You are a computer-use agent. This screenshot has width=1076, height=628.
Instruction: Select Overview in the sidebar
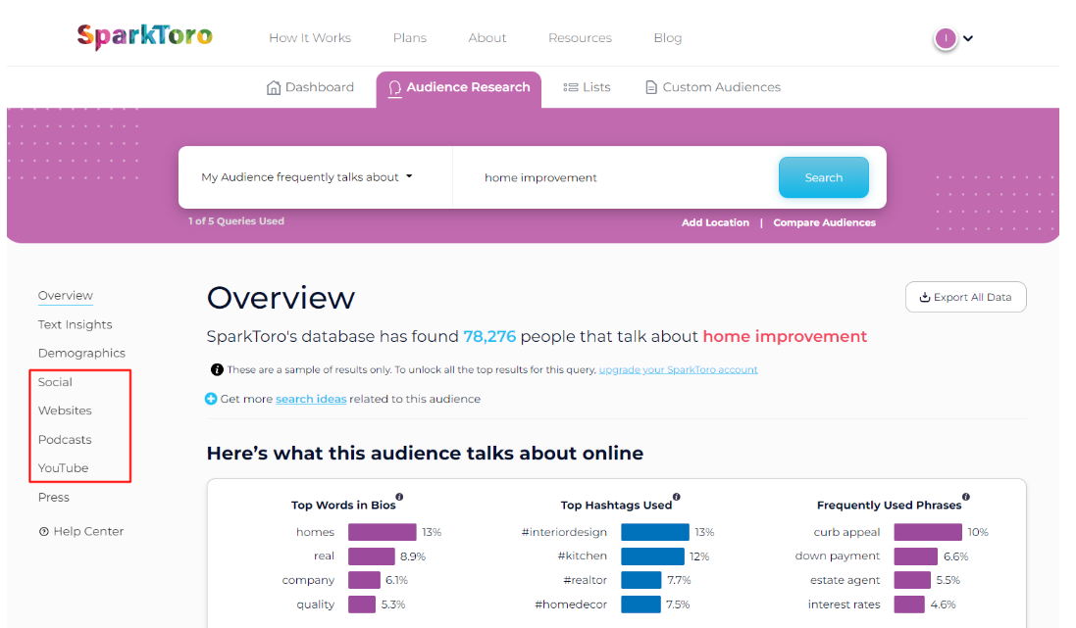(65, 296)
